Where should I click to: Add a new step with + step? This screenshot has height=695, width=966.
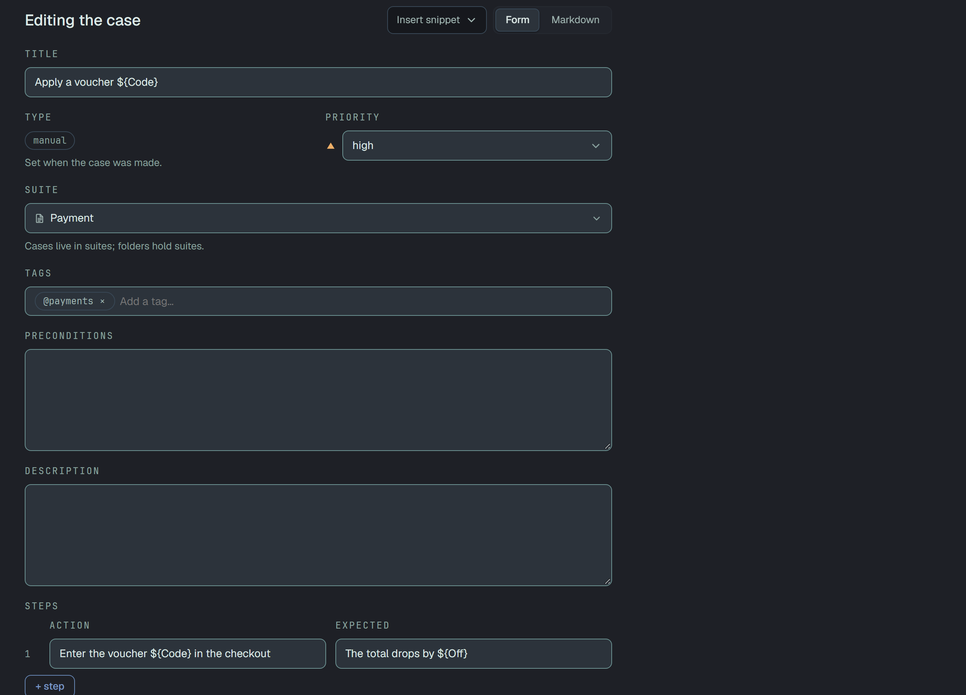pyautogui.click(x=50, y=686)
